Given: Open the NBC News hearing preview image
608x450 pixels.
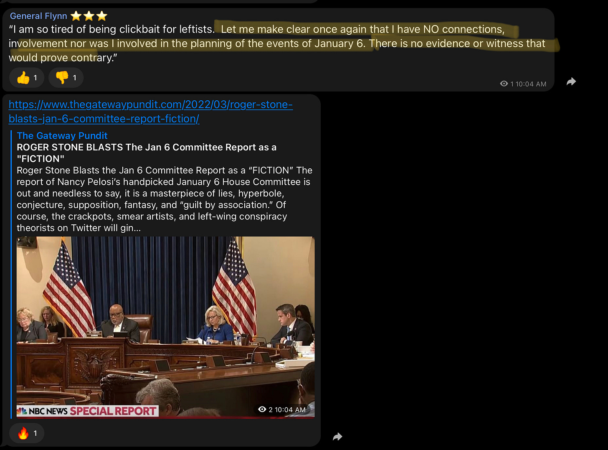Looking at the screenshot, I should pos(165,327).
